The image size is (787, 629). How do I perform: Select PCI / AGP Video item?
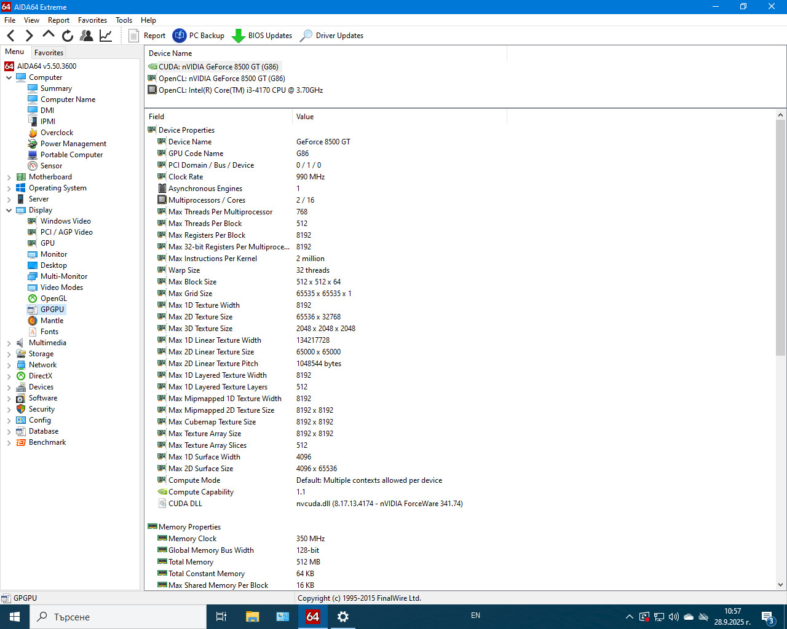coord(66,232)
